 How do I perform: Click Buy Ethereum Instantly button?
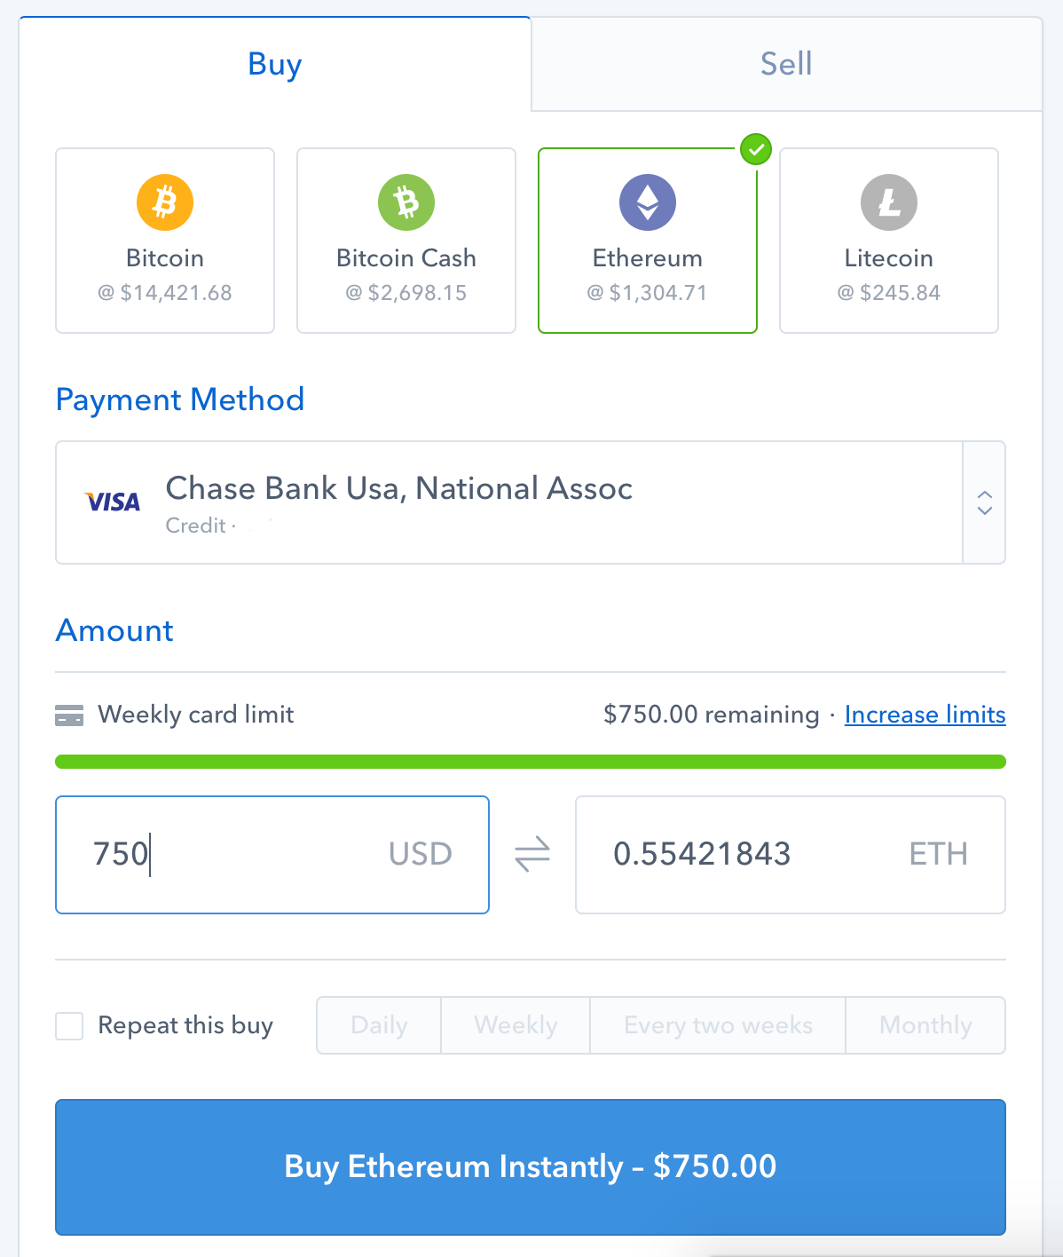pyautogui.click(x=531, y=1167)
